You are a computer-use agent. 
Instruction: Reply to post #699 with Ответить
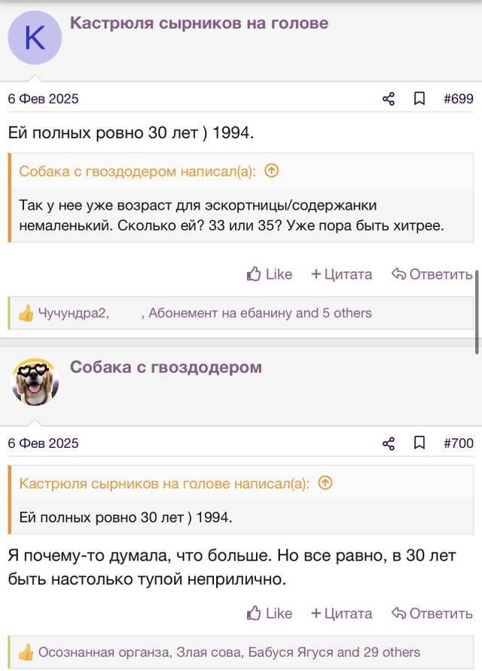[x=432, y=274]
